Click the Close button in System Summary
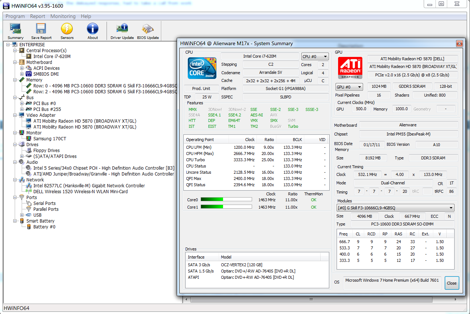The width and height of the screenshot is (470, 314). (452, 283)
